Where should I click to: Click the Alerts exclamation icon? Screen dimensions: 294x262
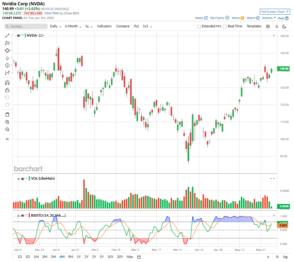click(x=242, y=18)
